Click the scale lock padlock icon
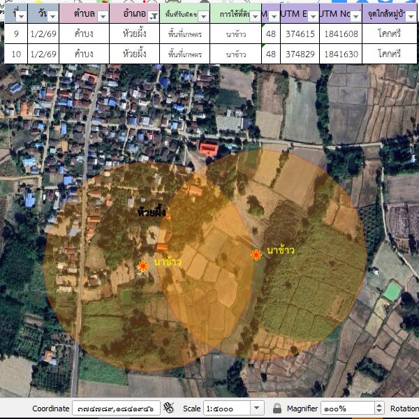Image resolution: width=419 pixels, height=419 pixels. pos(277,408)
